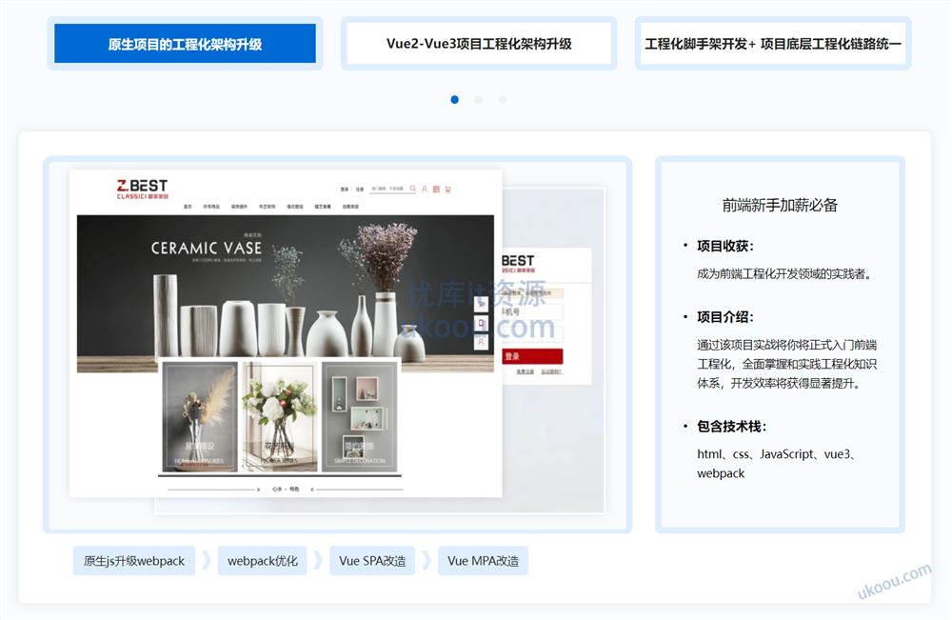This screenshot has width=952, height=620.
Task: Click the 手机号 input field
Action: coord(532,312)
